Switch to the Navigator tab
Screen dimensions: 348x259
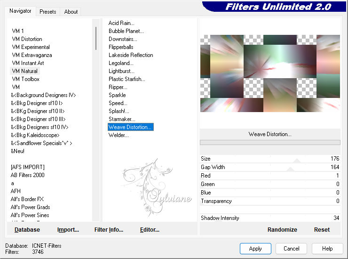point(20,11)
